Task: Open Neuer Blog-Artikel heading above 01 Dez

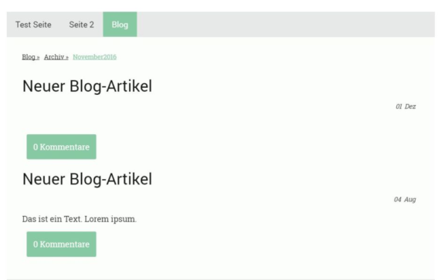Action: click(x=87, y=86)
